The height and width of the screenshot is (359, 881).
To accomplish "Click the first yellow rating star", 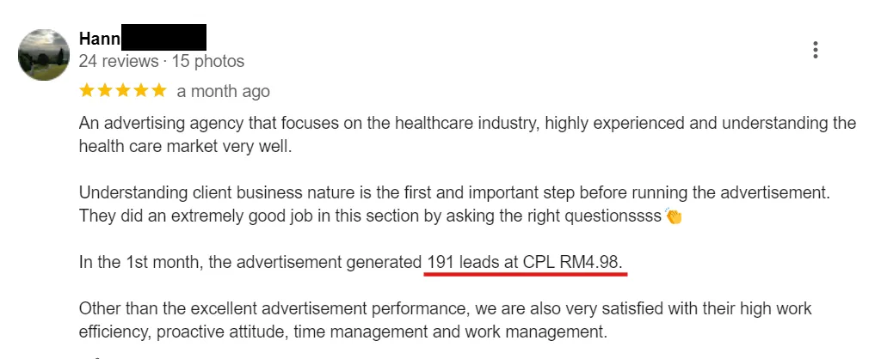I will 87,90.
